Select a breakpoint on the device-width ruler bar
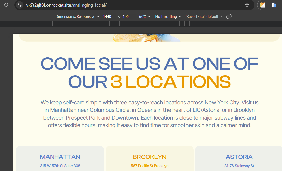The image size is (282, 171). point(141,24)
